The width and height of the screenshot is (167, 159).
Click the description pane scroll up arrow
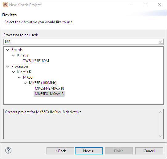click(x=161, y=112)
